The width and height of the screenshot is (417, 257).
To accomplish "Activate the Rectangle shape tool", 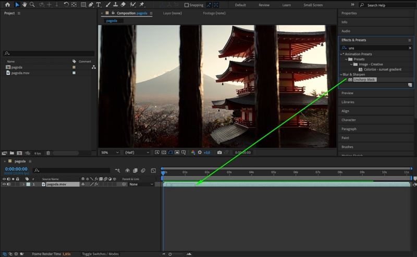I will [x=83, y=5].
